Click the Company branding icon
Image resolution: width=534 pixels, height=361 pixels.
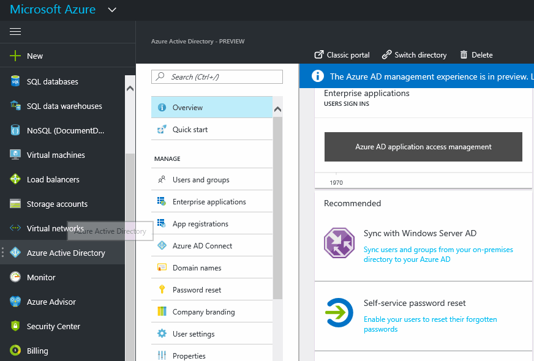coord(162,311)
